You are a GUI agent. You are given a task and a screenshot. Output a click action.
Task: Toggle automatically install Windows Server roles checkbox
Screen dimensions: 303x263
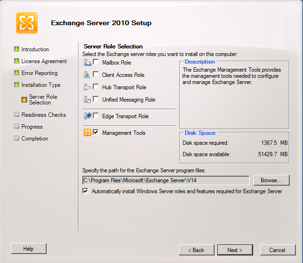pyautogui.click(x=85, y=191)
